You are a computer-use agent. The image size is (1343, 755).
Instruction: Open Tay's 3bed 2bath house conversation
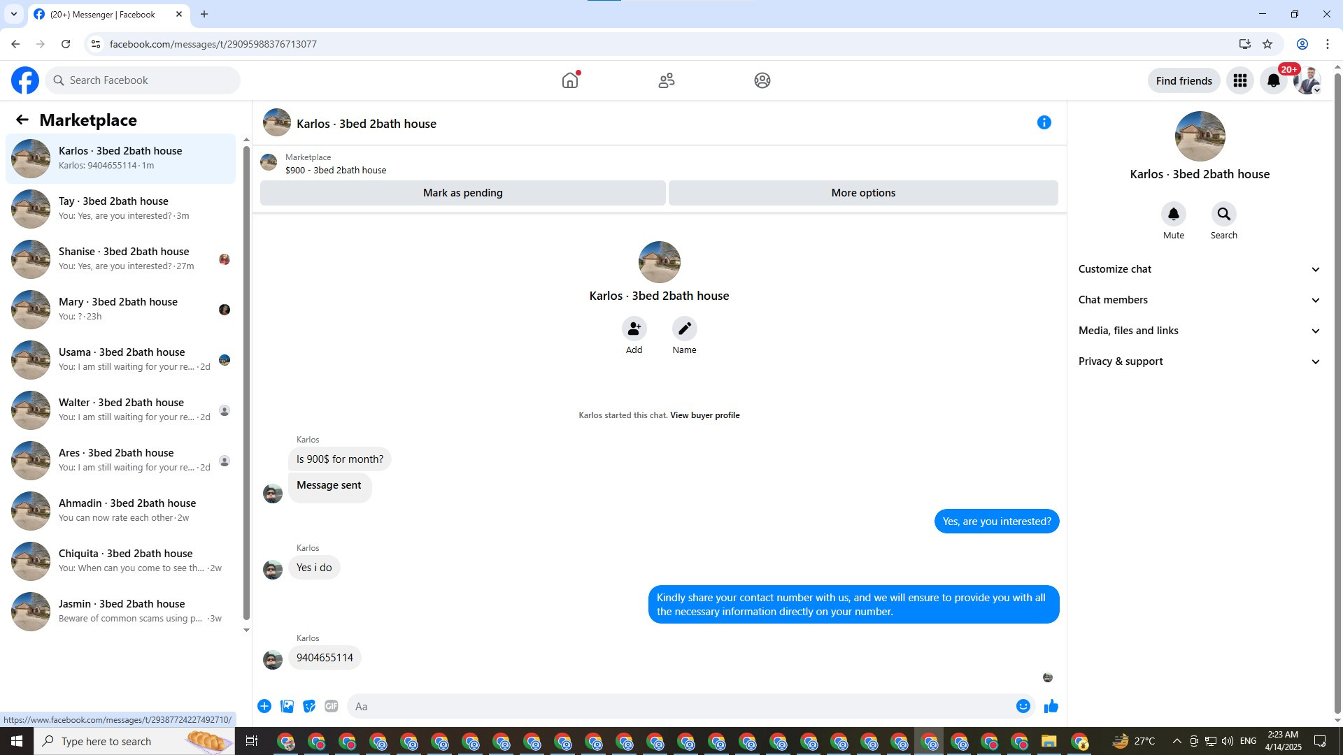120,208
